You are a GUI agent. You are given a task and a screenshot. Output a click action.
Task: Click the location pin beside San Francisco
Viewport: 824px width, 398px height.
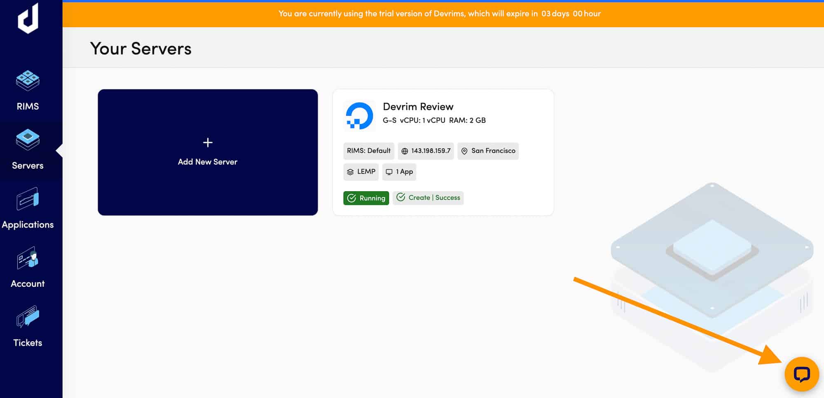pyautogui.click(x=465, y=151)
